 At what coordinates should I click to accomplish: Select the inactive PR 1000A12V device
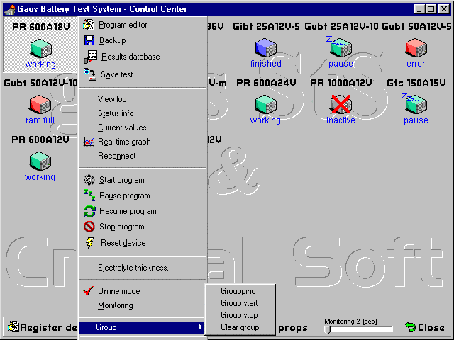340,105
